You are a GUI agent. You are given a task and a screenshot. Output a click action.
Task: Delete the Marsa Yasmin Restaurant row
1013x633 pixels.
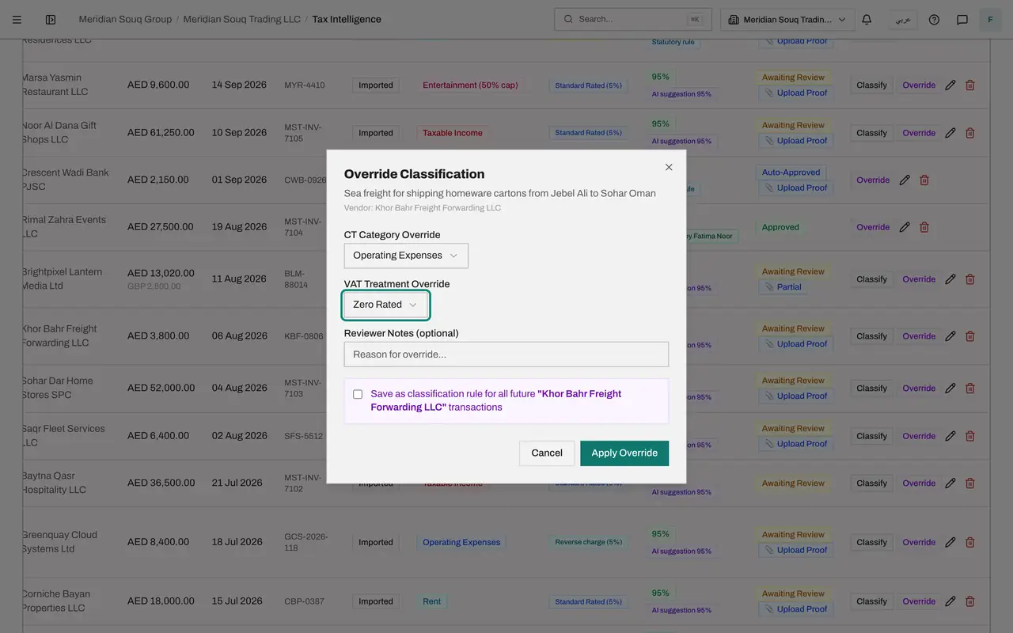(x=970, y=85)
